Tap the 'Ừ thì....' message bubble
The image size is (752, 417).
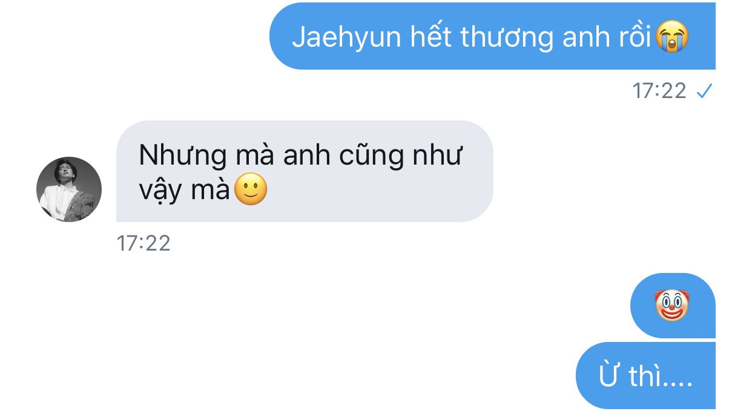coord(645,375)
